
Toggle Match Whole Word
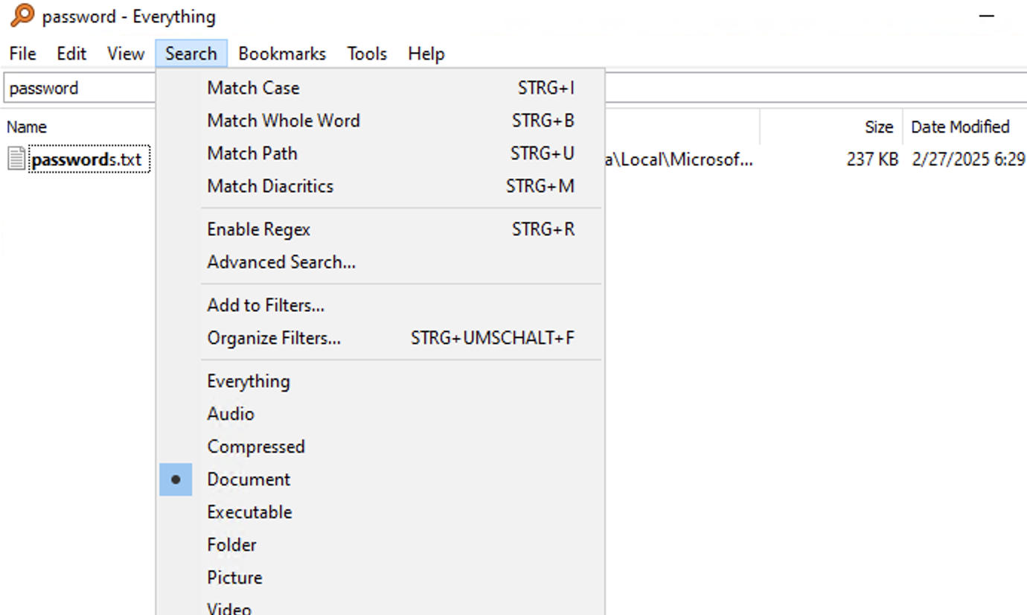(380, 121)
